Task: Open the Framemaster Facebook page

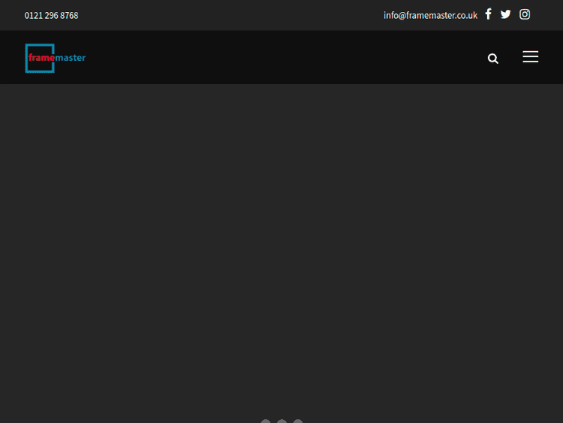Action: click(488, 14)
